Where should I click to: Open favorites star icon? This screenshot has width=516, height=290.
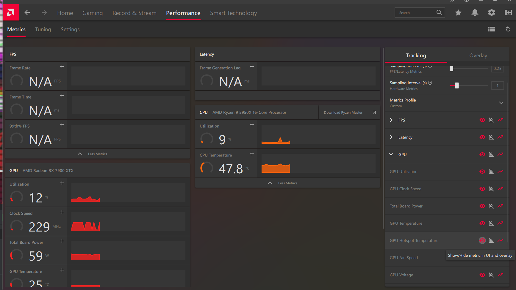click(458, 12)
